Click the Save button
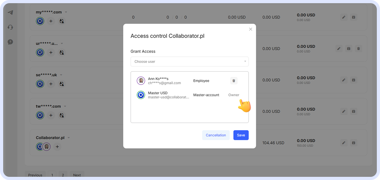The image size is (380, 180). click(x=241, y=135)
